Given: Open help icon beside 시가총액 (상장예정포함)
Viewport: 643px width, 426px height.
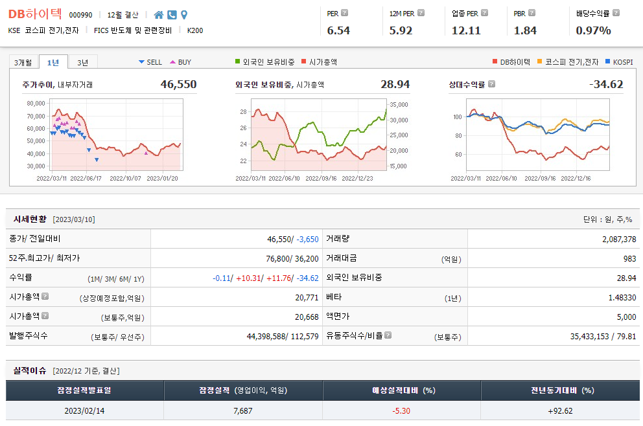Looking at the screenshot, I should tap(45, 296).
